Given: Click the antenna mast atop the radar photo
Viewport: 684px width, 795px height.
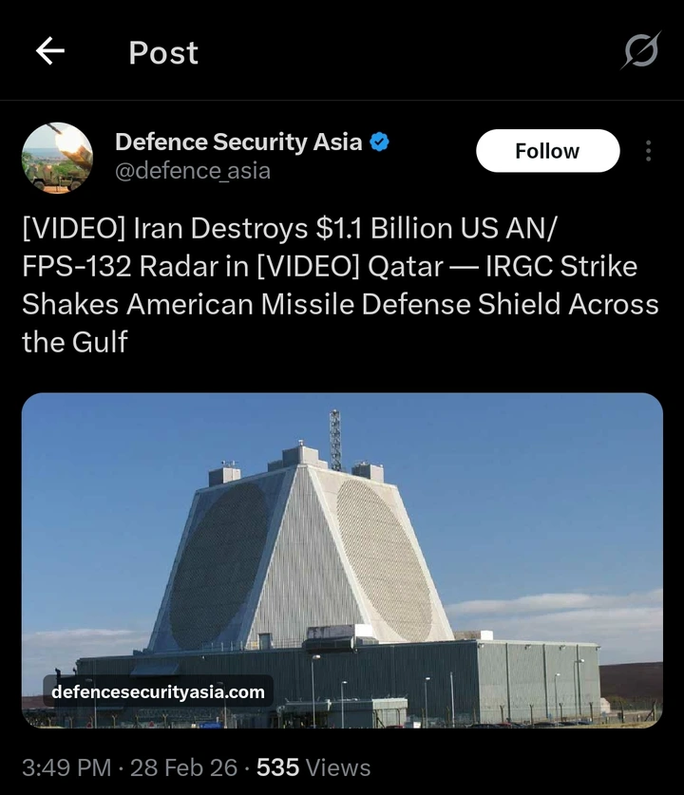Looking at the screenshot, I should click(335, 439).
